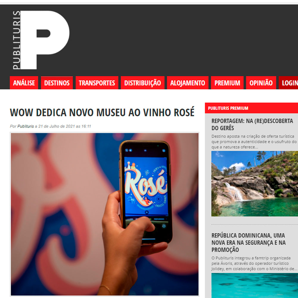The image size is (298, 298).
Task: Open the Rosé phone article image
Action: [x=105, y=214]
